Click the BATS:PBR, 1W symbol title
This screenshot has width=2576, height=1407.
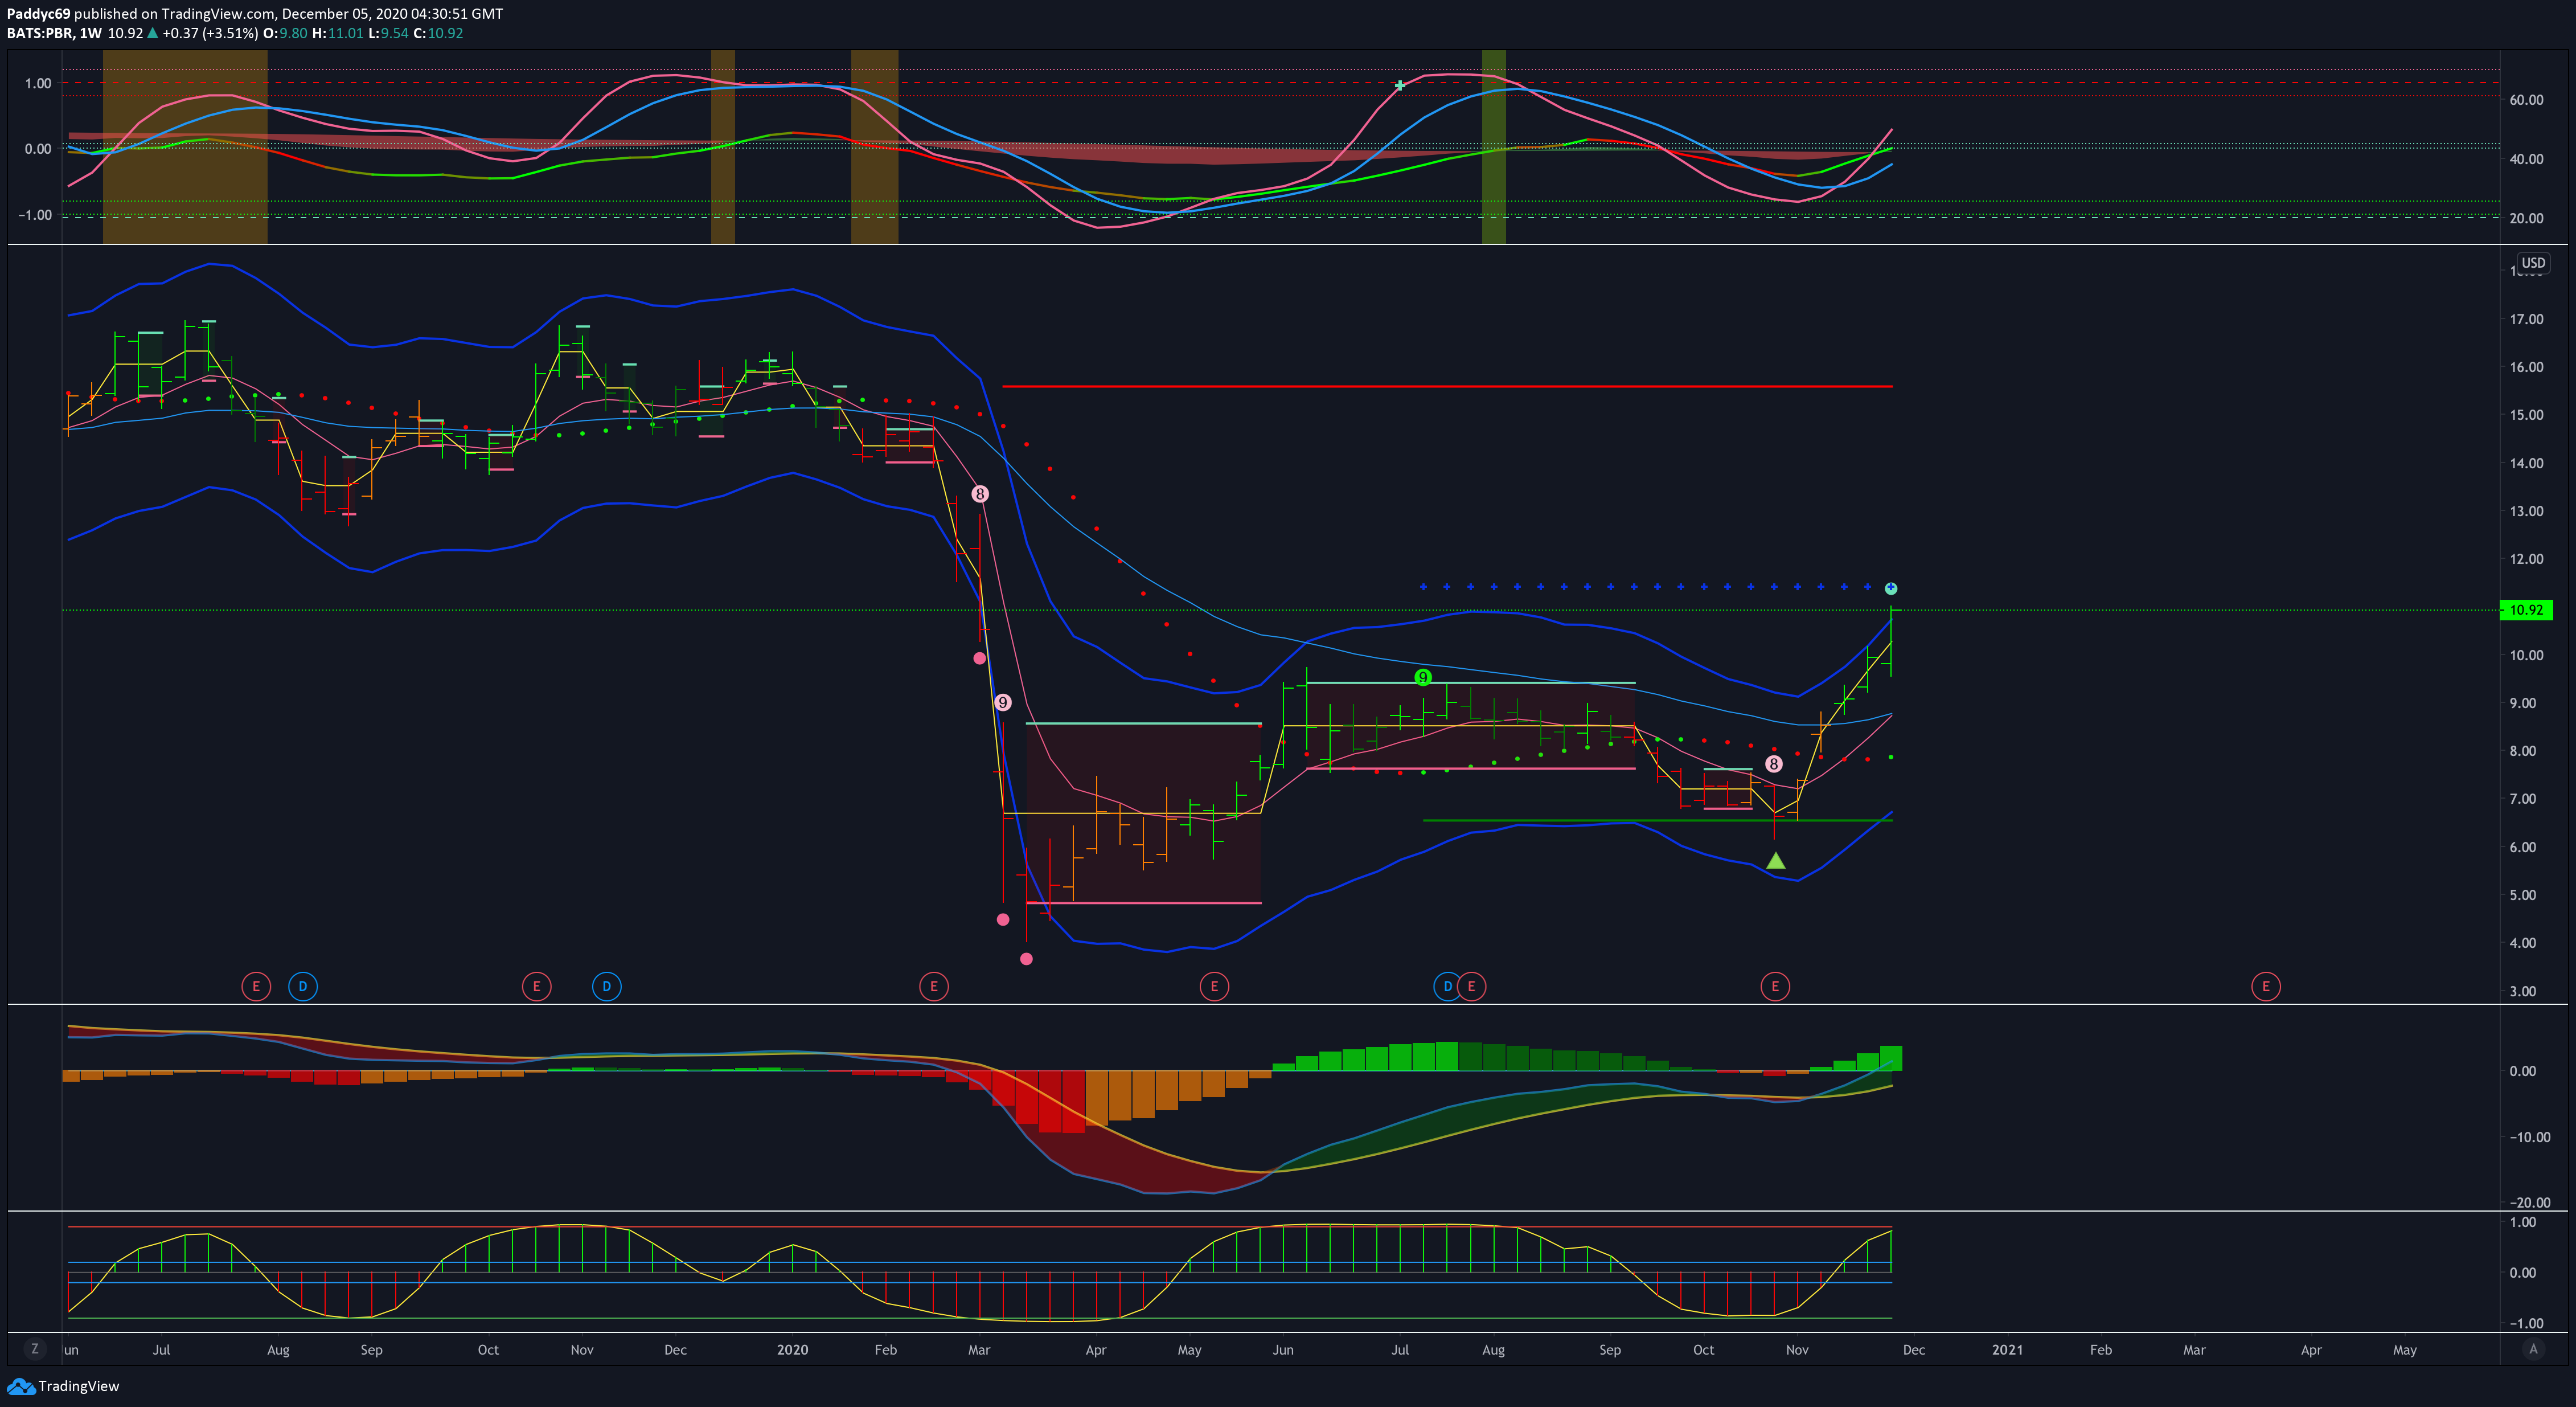(x=54, y=33)
